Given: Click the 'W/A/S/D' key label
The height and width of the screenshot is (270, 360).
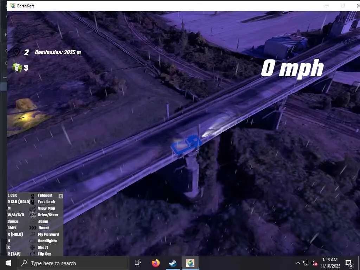Looking at the screenshot, I should 15,215.
